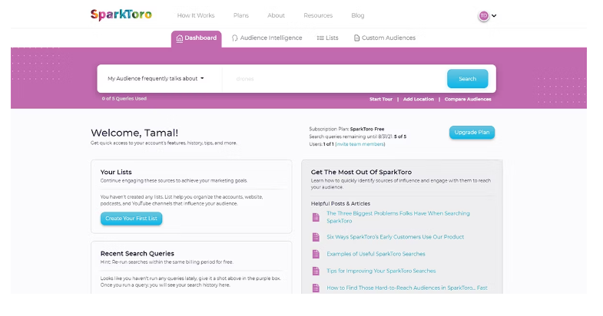
Task: Click document icon beside Six Ways article
Action: 316,237
